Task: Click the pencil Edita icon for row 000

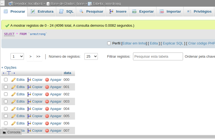Action: (x=13, y=80)
